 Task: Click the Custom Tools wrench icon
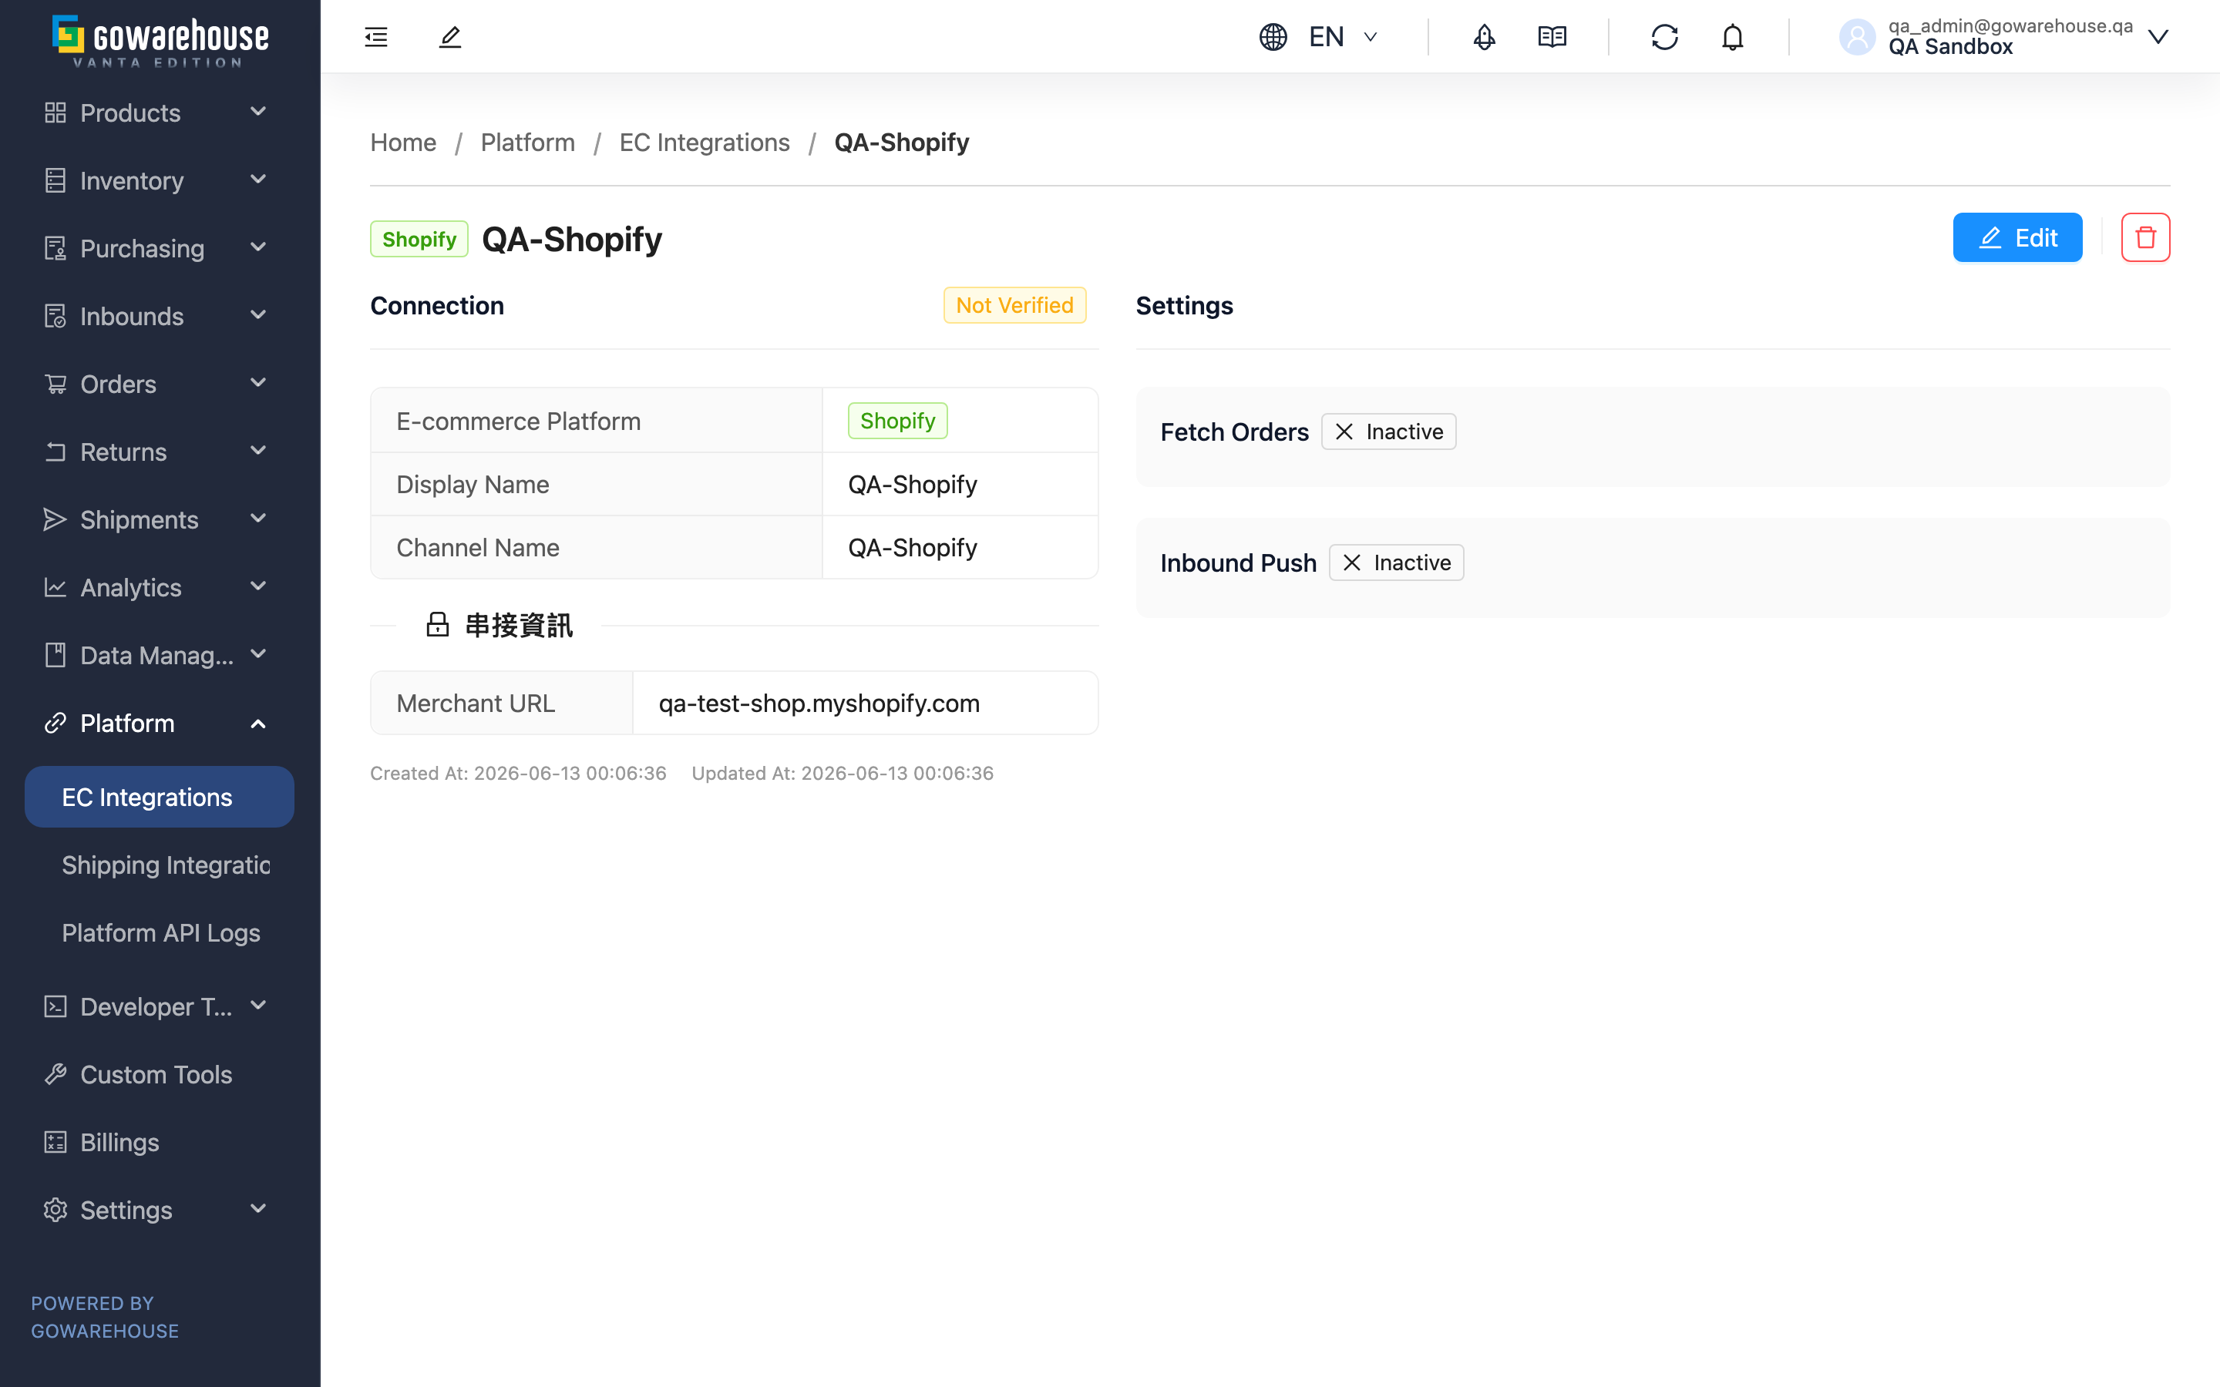click(55, 1074)
